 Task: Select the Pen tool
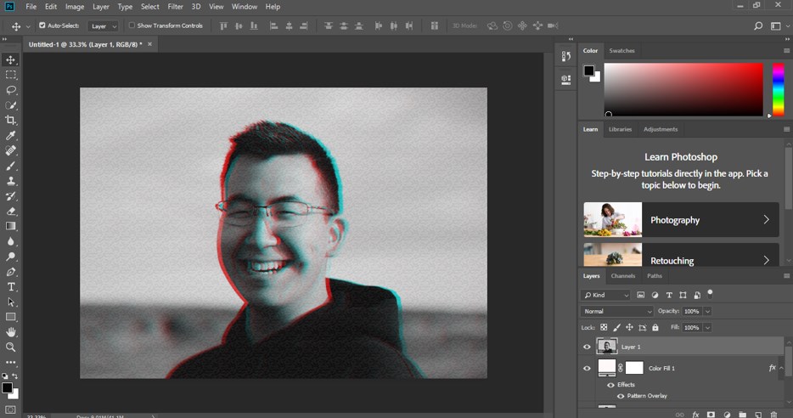(11, 272)
